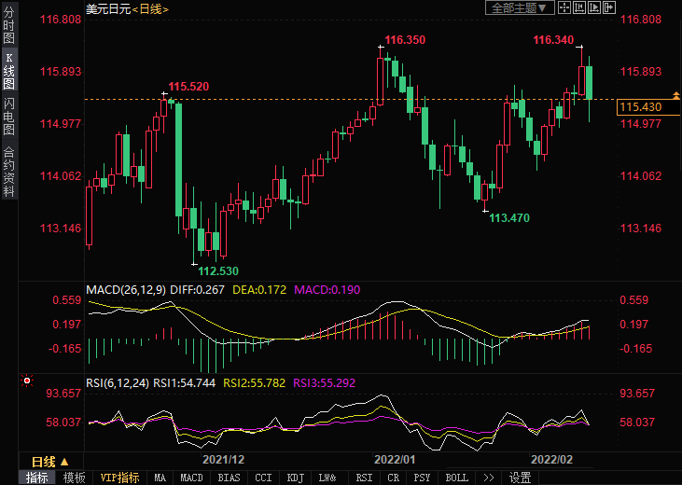
Task: Click the current price label 115.430
Action: (640, 108)
